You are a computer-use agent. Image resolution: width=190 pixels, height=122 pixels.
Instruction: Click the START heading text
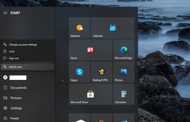(x=15, y=13)
